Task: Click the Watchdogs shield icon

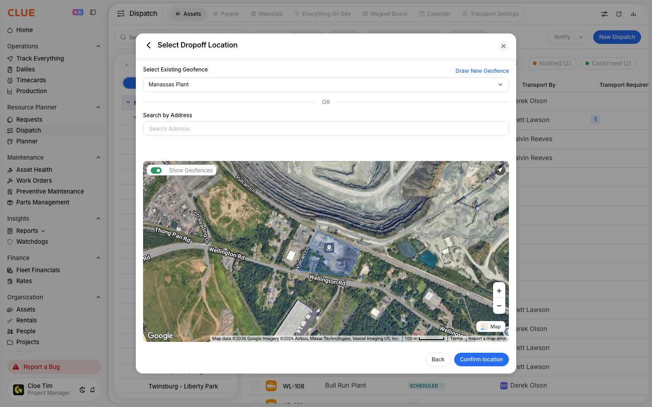Action: pyautogui.click(x=10, y=241)
